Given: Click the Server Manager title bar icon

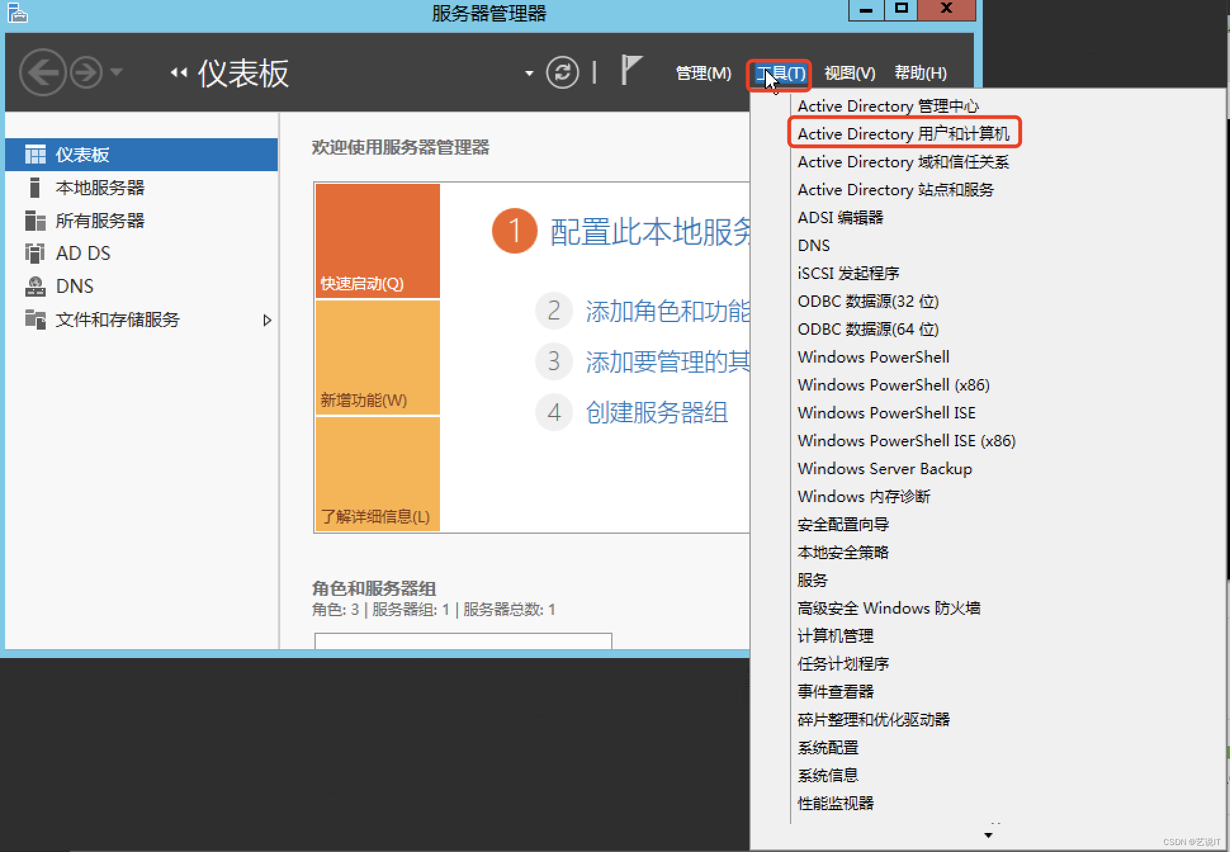Looking at the screenshot, I should [17, 13].
